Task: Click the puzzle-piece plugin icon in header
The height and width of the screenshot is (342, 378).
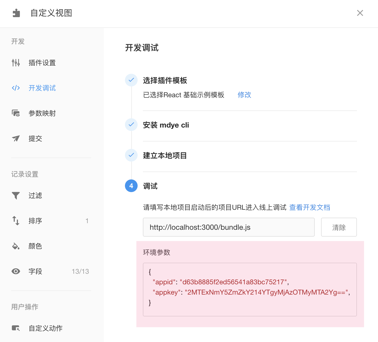Action: point(16,13)
